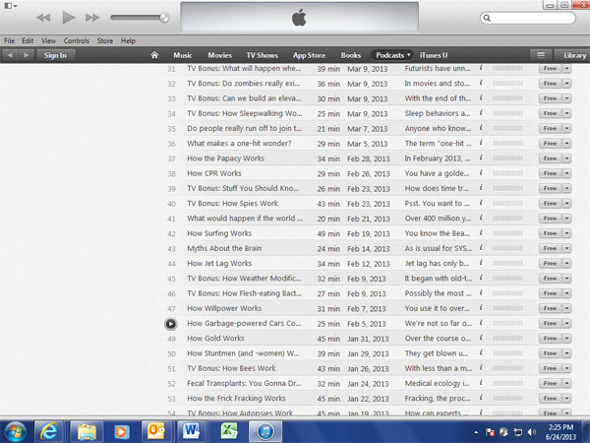Expand Free dropdown arrow for How Willpower Works
Image resolution: width=590 pixels, height=443 pixels.
(566, 308)
